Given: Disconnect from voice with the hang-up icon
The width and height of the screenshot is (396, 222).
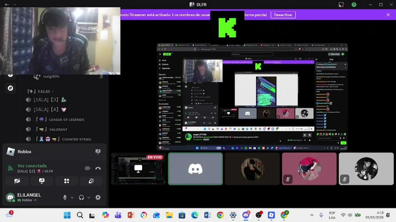Looking at the screenshot, I should (x=98, y=168).
